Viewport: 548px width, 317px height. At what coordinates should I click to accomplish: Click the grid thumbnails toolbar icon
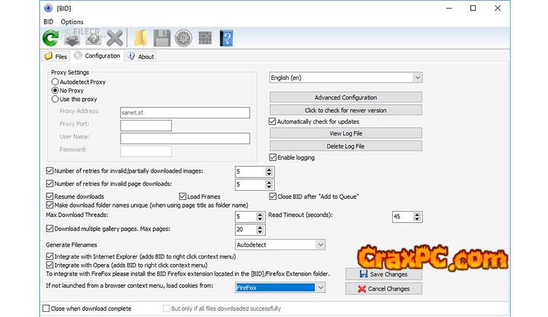point(205,38)
